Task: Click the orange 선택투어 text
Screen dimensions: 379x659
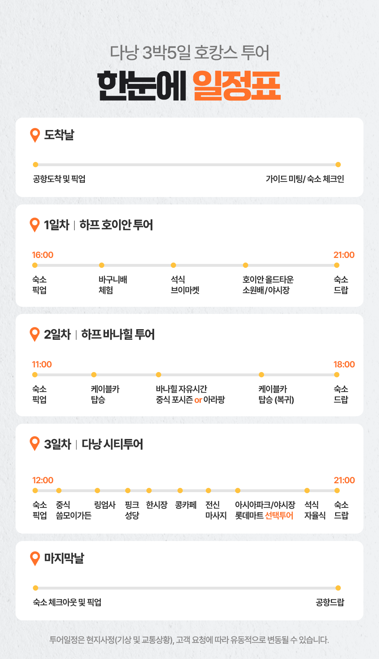Action: (x=279, y=516)
